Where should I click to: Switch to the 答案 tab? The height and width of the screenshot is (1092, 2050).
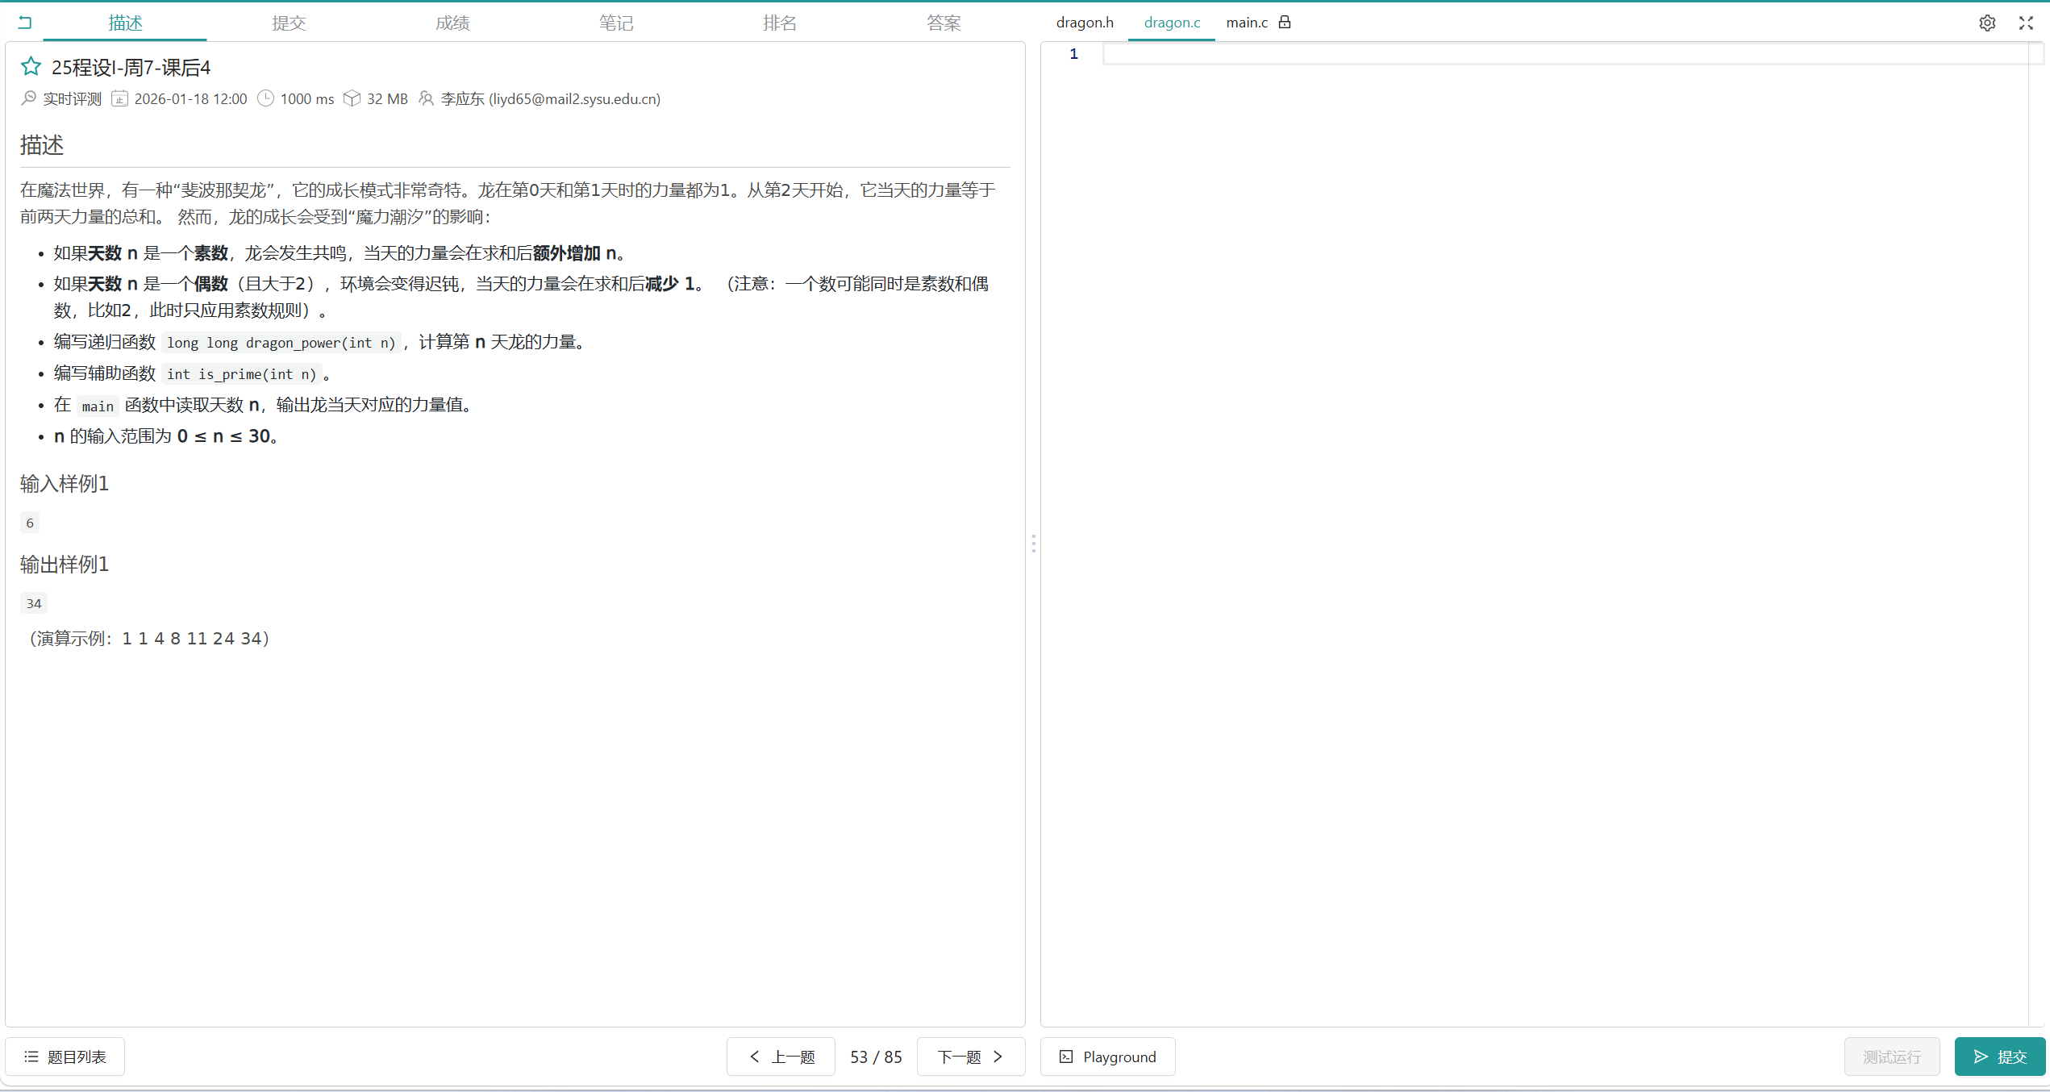pos(943,23)
